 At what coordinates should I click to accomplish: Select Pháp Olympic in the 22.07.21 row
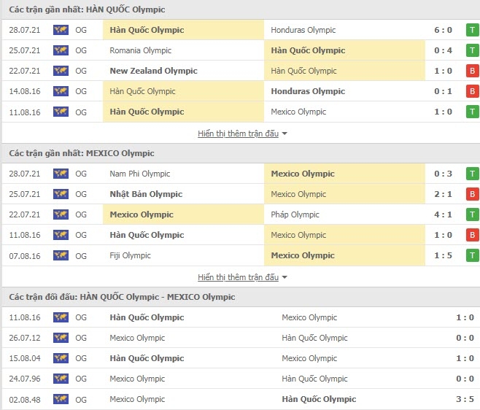(x=295, y=214)
